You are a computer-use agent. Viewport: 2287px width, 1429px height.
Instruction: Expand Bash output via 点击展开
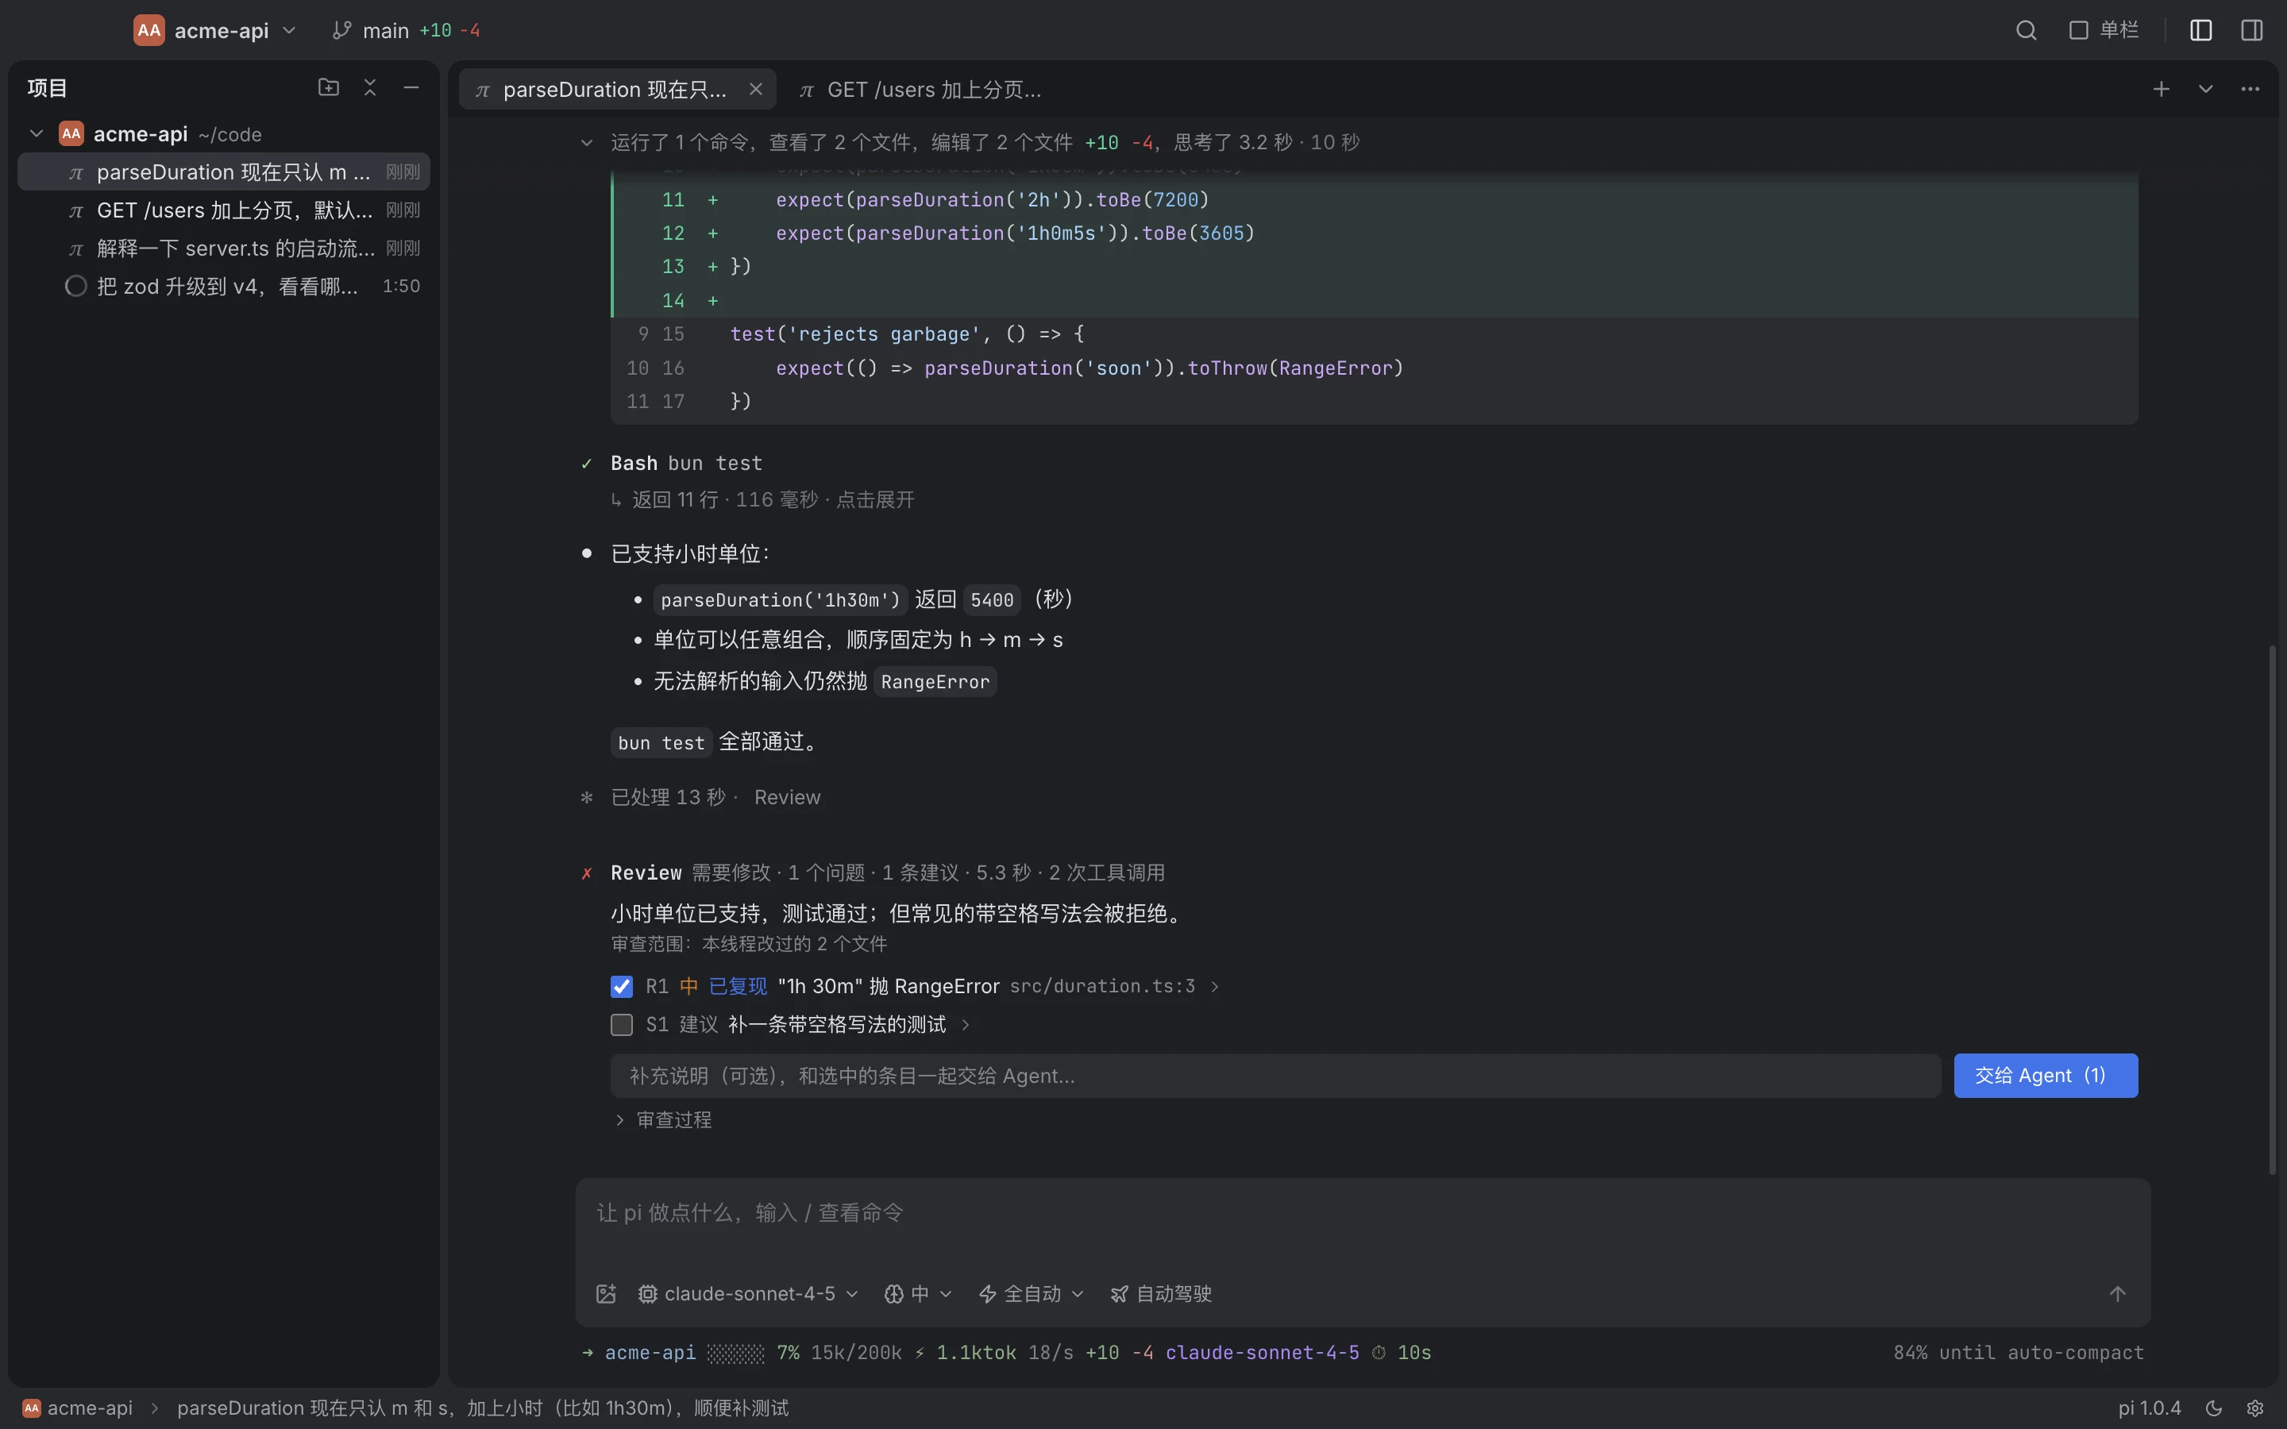pos(875,500)
